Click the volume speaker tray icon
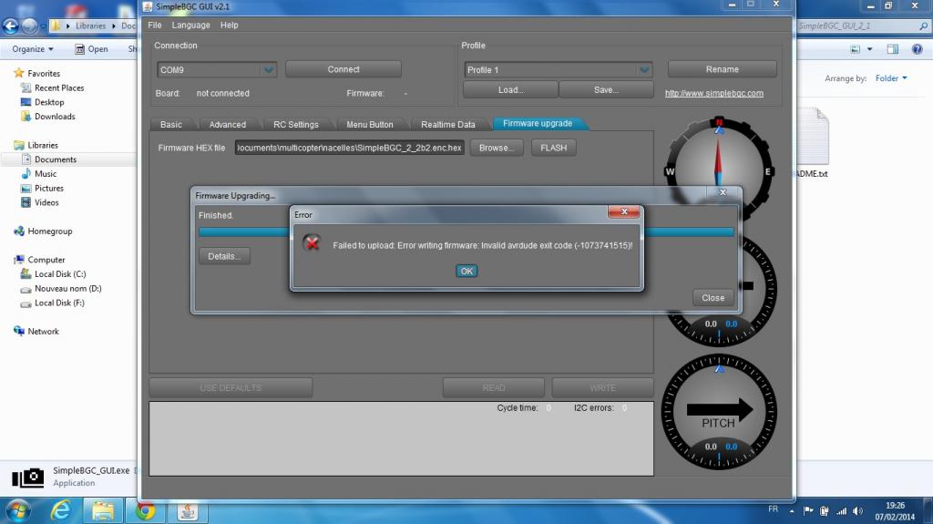 (857, 511)
